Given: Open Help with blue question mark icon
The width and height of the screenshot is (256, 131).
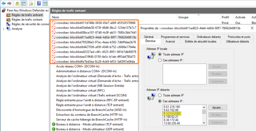Looking at the screenshot, I should 39,3.
